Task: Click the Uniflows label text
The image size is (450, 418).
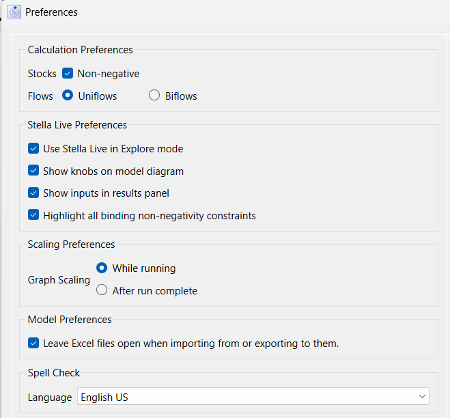Action: click(x=98, y=96)
